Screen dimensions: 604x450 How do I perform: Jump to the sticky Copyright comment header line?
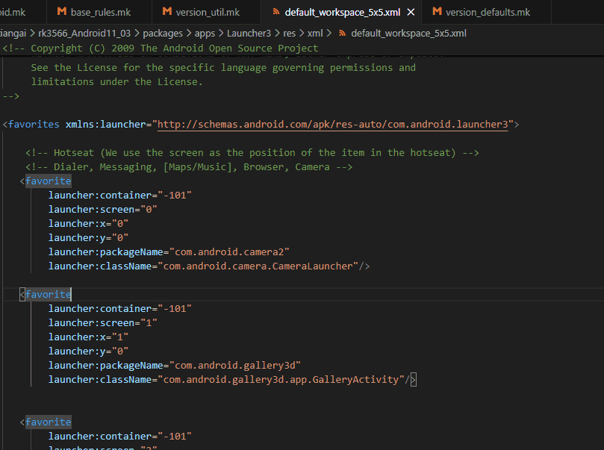[x=161, y=48]
